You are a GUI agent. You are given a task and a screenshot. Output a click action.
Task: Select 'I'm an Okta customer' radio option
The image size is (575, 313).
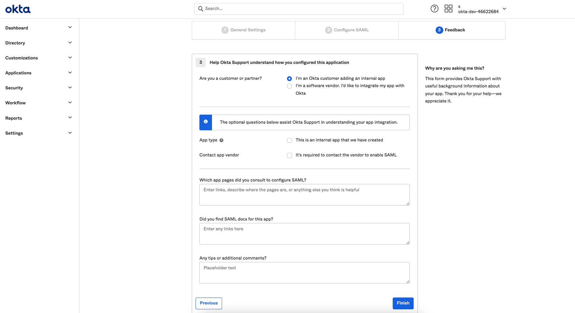coord(289,79)
